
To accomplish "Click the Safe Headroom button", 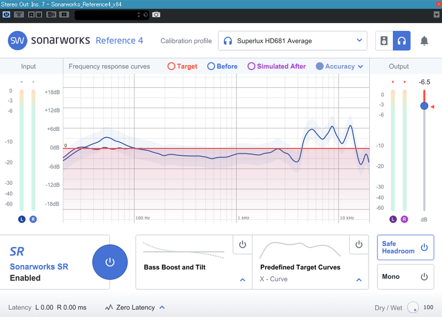I will click(x=406, y=248).
